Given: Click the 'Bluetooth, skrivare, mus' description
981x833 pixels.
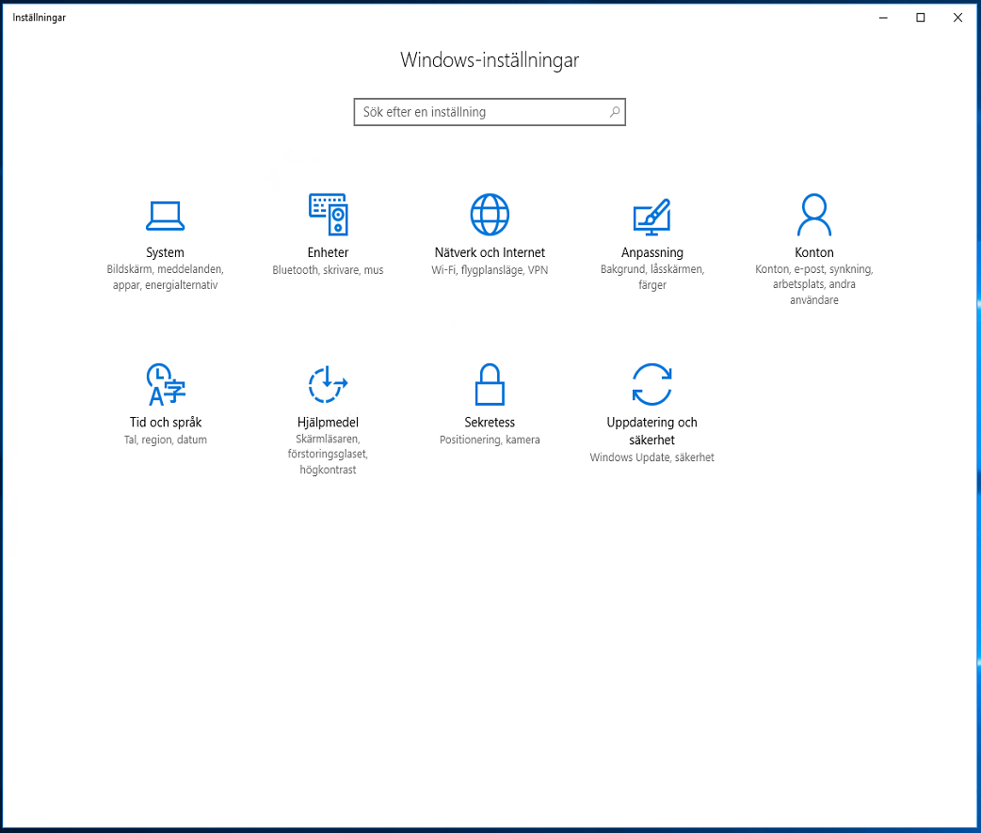Looking at the screenshot, I should [x=328, y=270].
